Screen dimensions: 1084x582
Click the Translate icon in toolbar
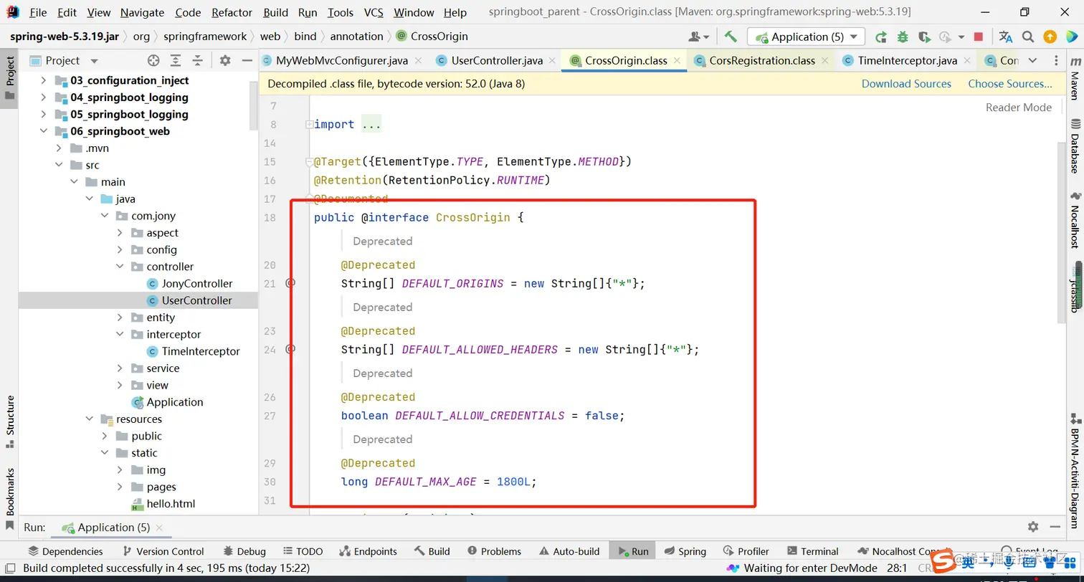coord(1006,37)
